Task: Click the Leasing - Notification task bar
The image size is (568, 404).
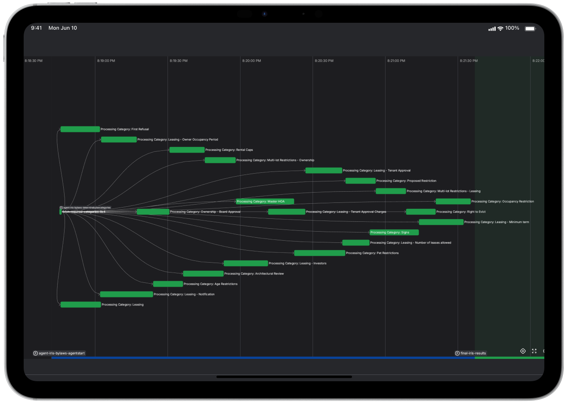Action: [x=126, y=294]
